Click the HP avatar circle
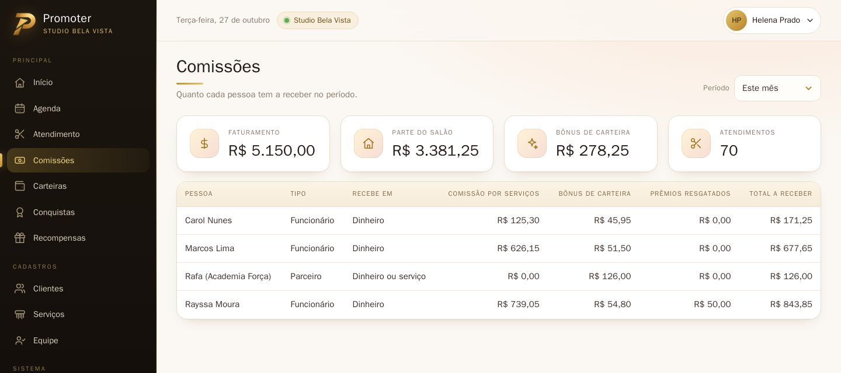The width and height of the screenshot is (841, 373). [x=736, y=20]
